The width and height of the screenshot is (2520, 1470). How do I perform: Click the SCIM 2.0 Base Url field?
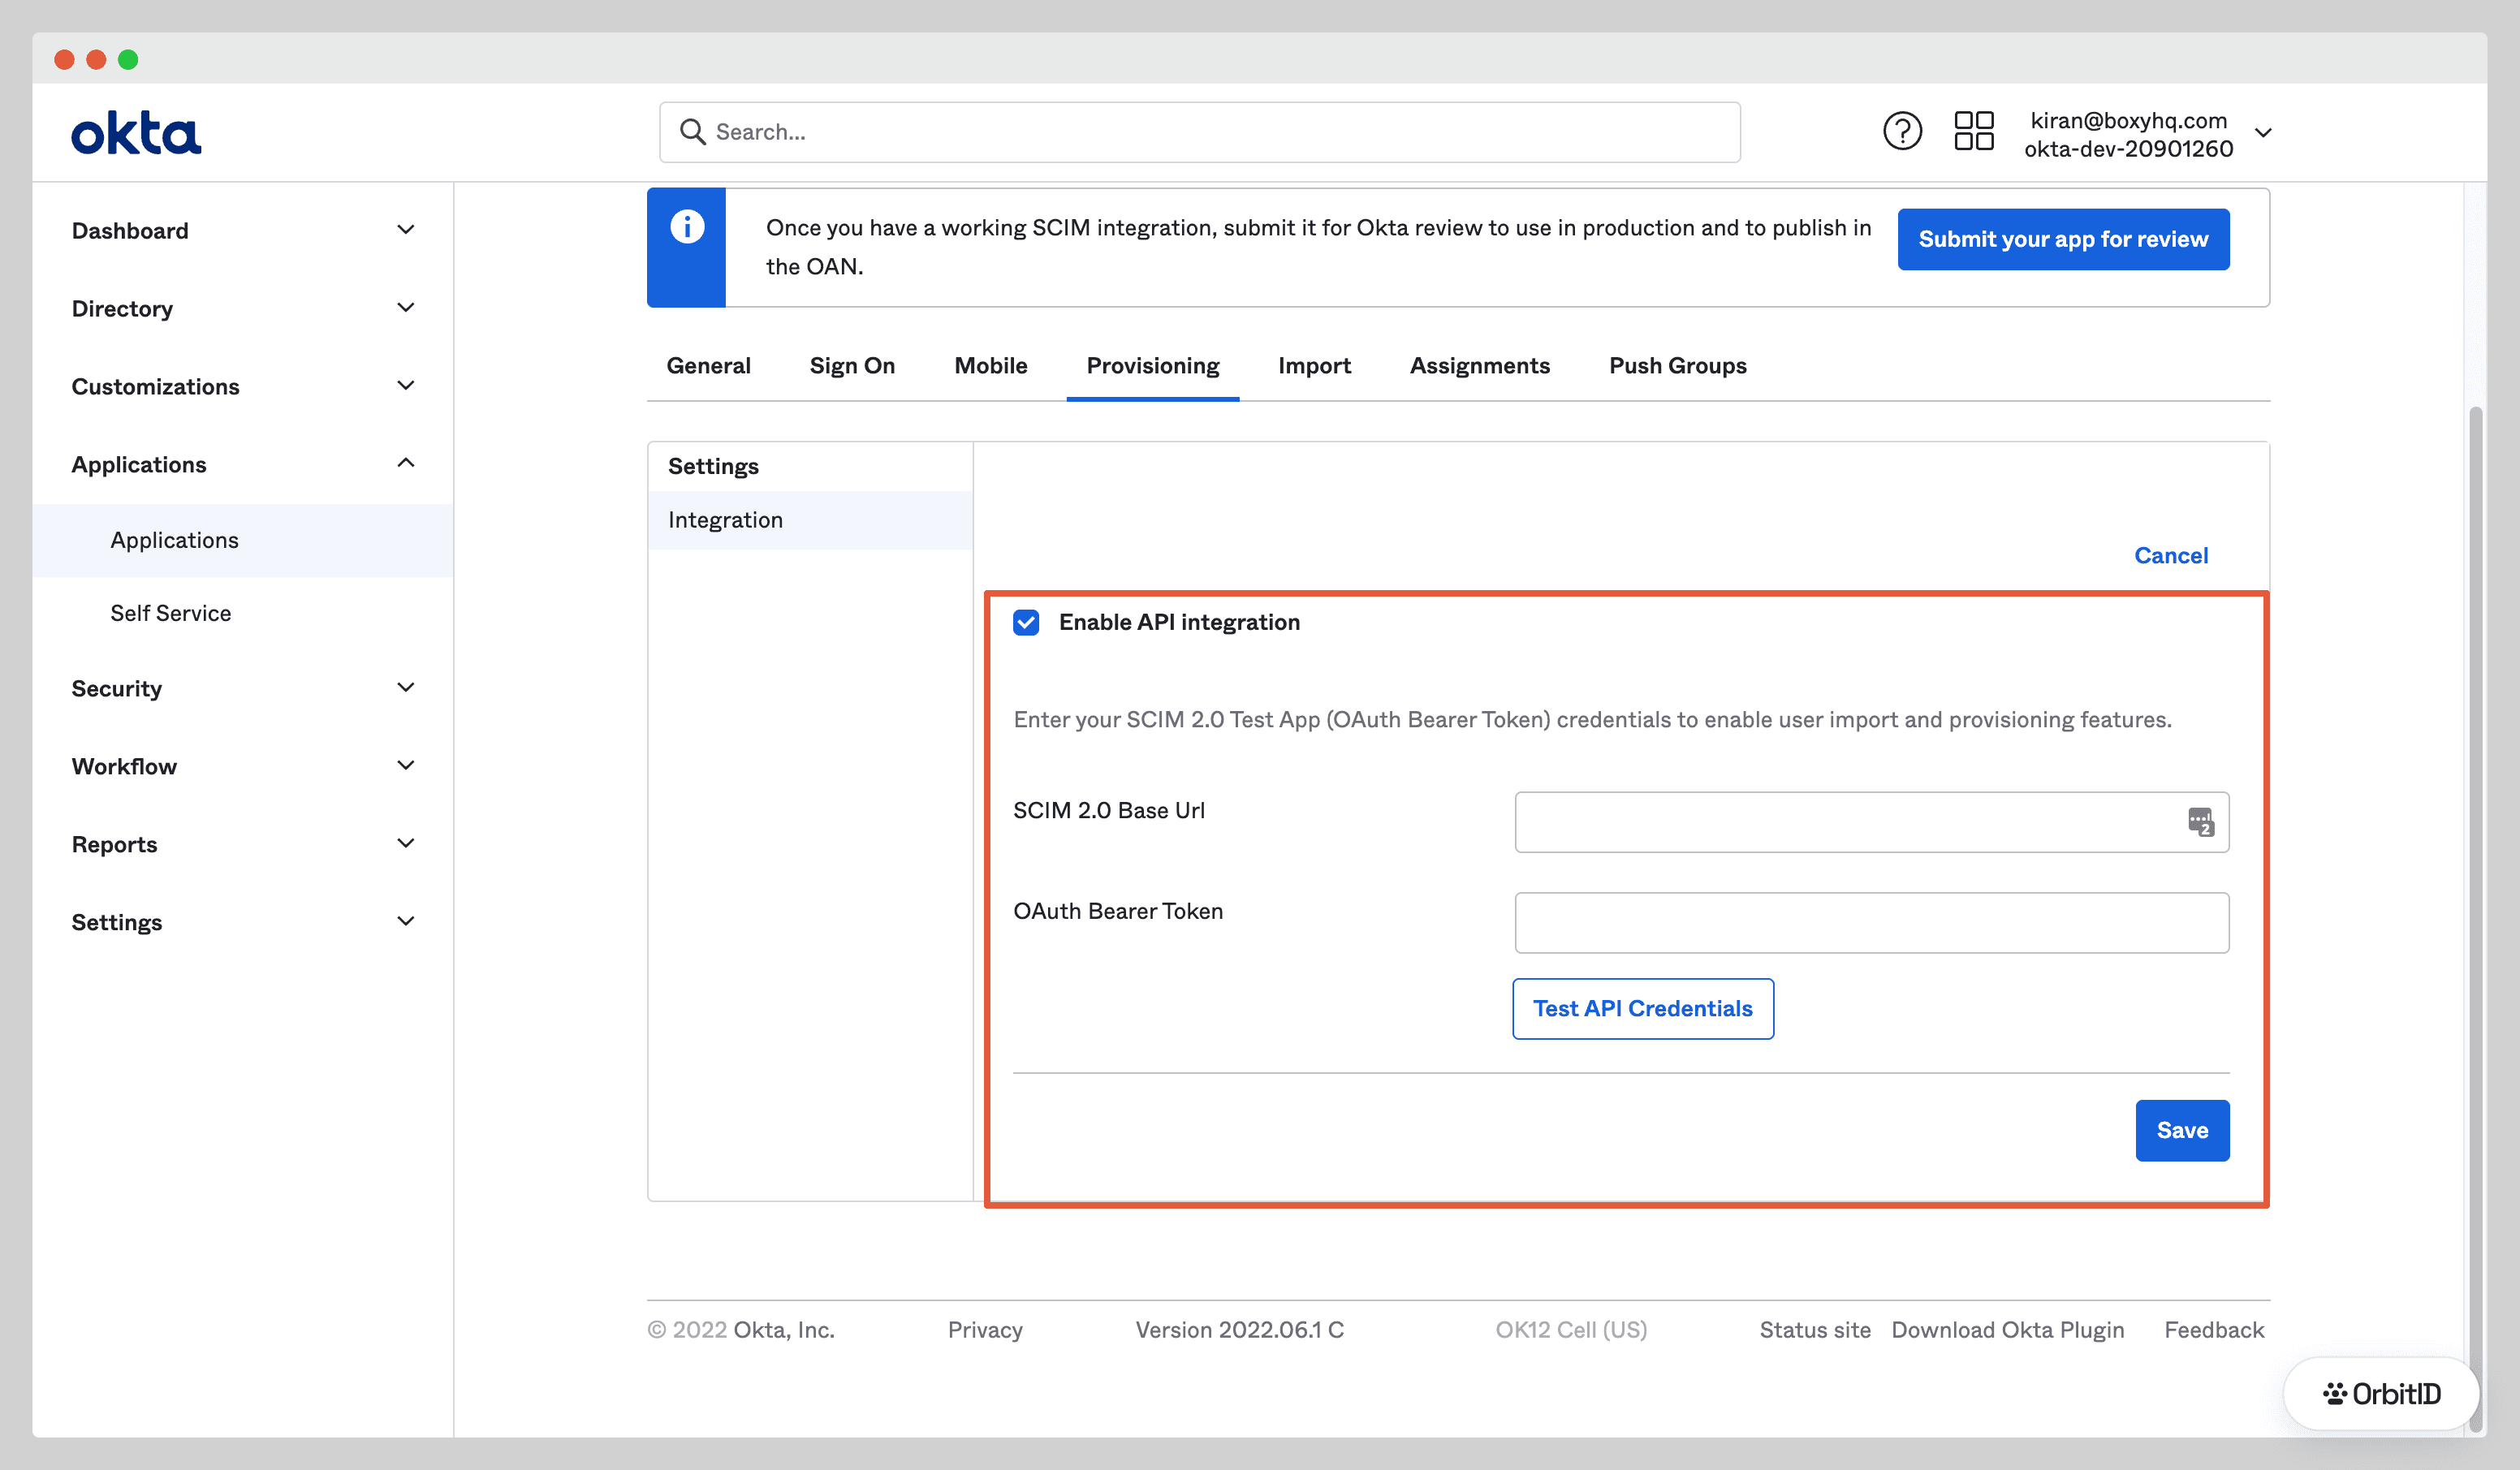tap(1871, 822)
